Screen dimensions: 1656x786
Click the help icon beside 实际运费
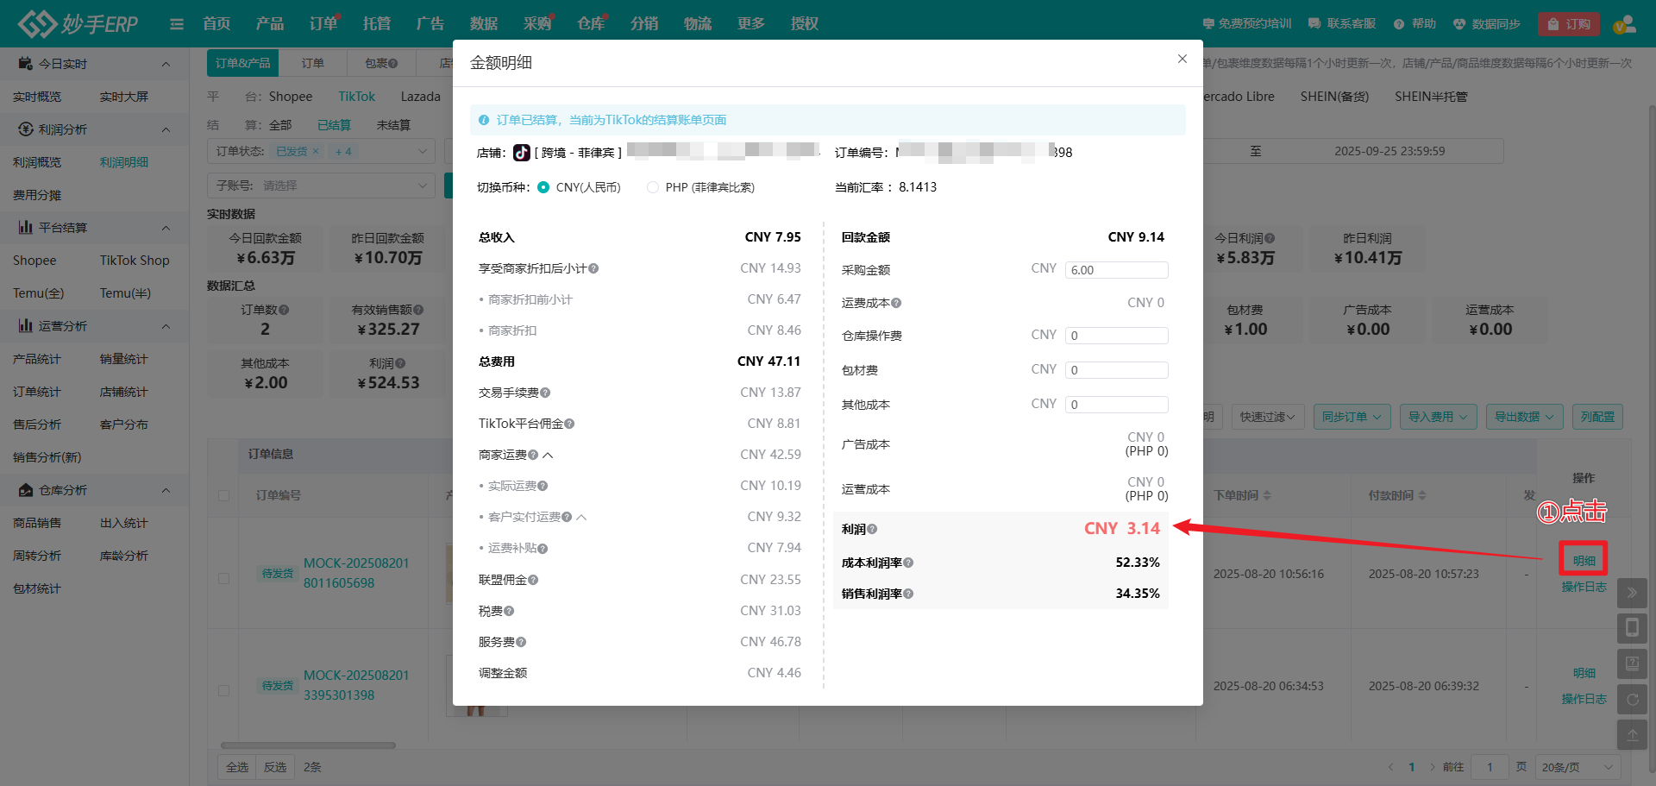[x=543, y=486]
